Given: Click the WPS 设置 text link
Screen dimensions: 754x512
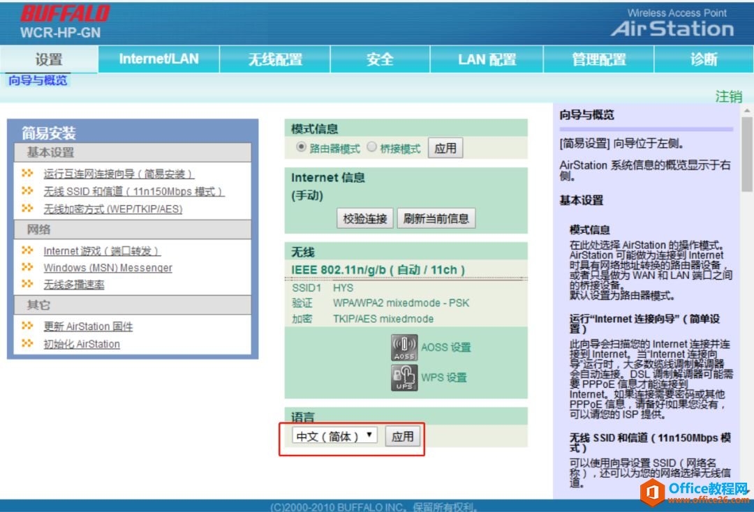Looking at the screenshot, I should pyautogui.click(x=444, y=377).
